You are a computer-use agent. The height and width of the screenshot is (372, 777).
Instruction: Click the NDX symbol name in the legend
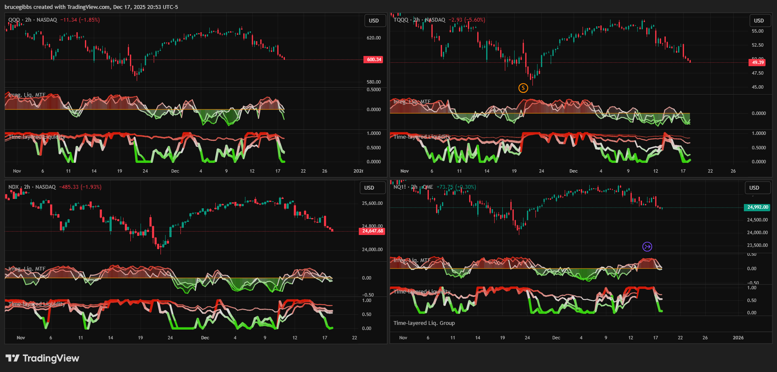14,187
